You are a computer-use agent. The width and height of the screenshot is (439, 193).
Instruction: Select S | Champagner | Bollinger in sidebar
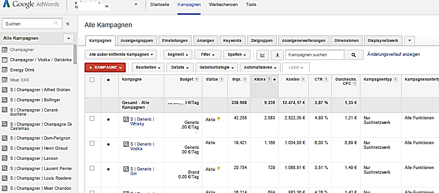35,100
